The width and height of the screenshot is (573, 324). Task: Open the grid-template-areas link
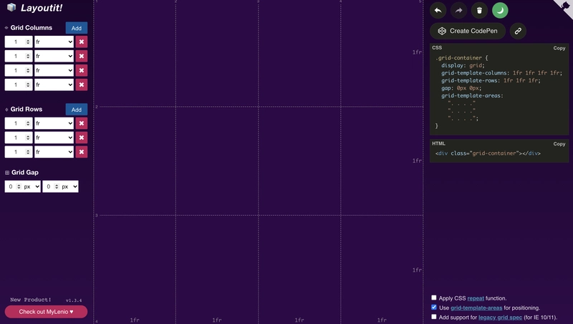(476, 308)
